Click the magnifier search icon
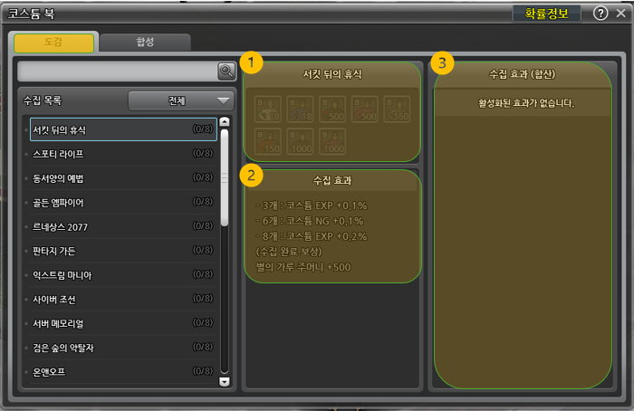Screen dimensions: 634x411 coord(226,72)
